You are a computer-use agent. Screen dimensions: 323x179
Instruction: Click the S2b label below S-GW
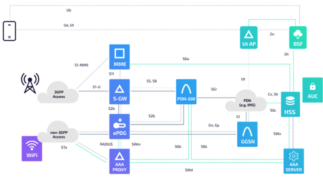coord(112,109)
